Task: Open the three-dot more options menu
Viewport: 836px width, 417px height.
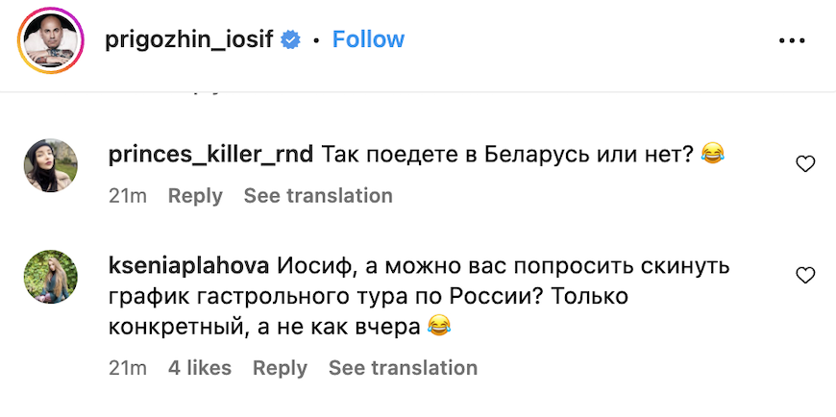Action: (791, 40)
